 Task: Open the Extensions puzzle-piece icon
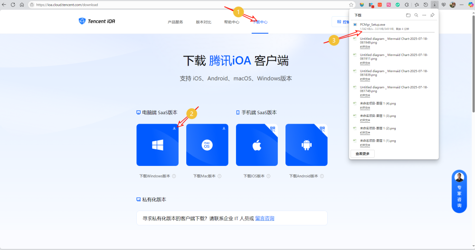pyautogui.click(x=407, y=5)
